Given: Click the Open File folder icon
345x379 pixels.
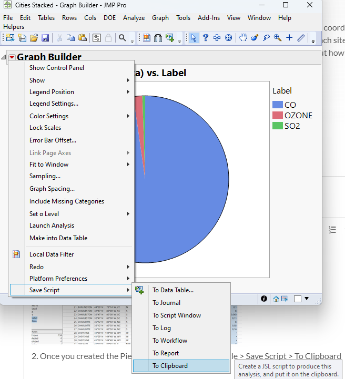Looking at the screenshot, I should 34,38.
